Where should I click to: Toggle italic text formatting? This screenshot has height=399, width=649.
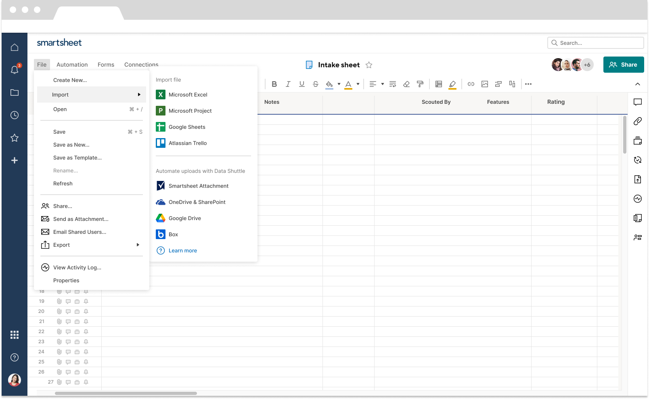(288, 84)
